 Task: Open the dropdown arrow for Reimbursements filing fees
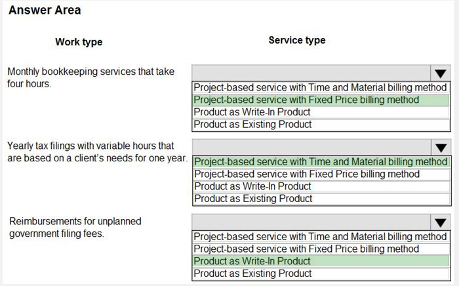click(x=441, y=222)
